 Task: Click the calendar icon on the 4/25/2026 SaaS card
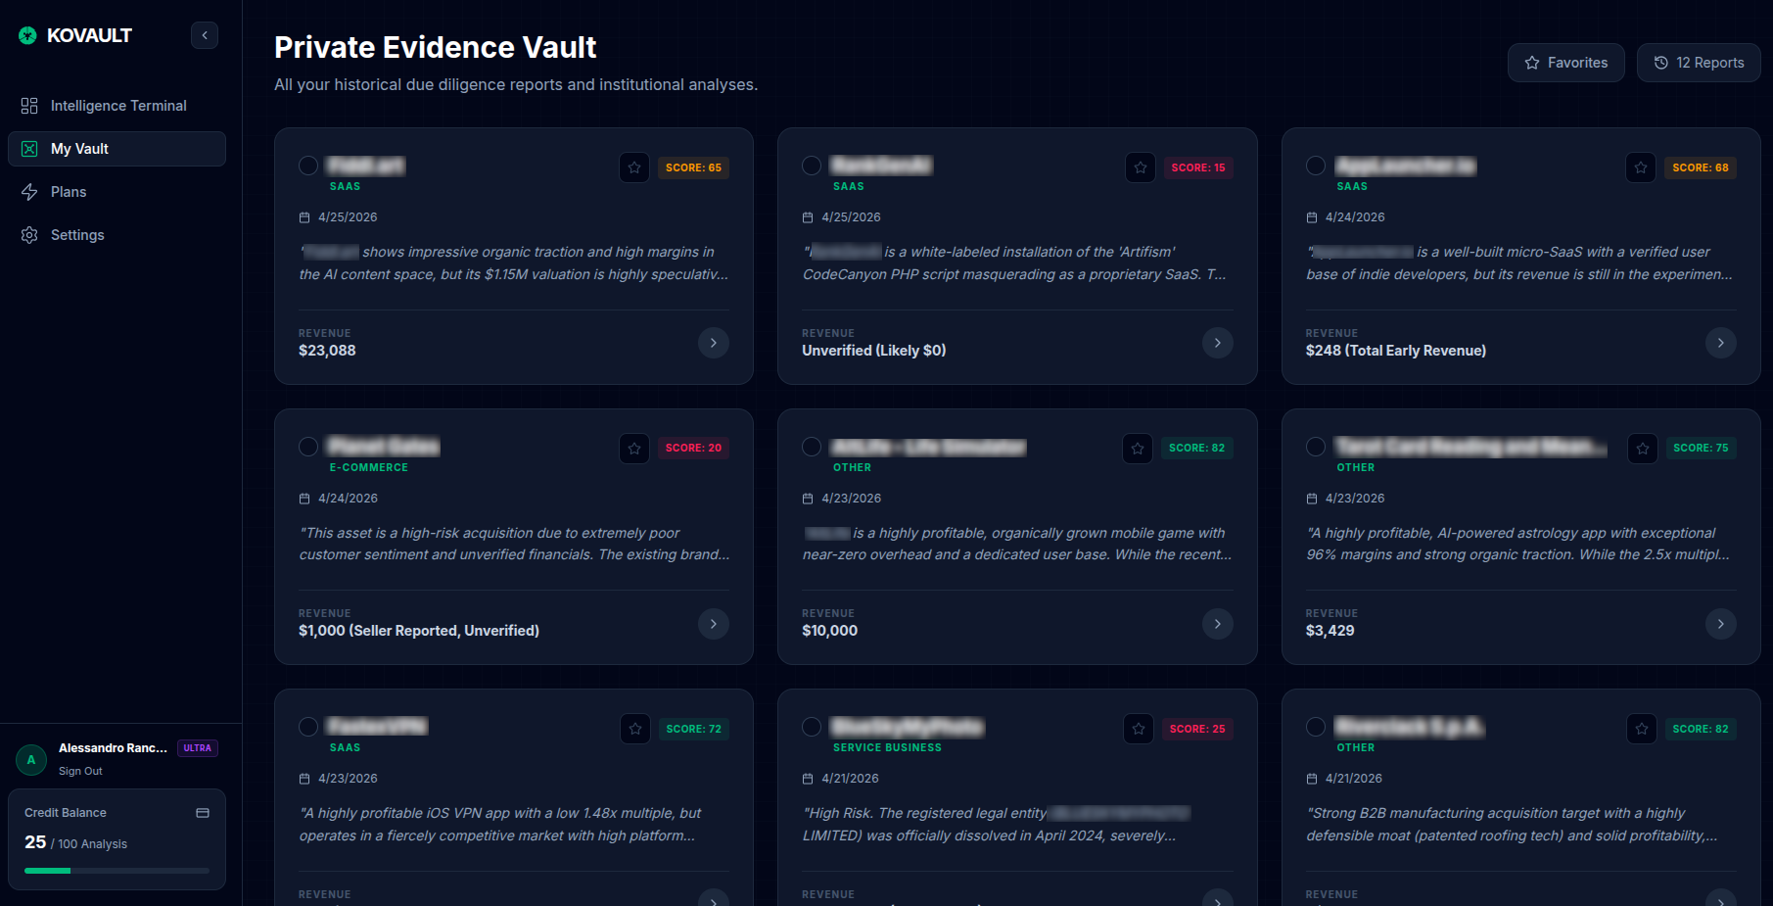(x=303, y=216)
